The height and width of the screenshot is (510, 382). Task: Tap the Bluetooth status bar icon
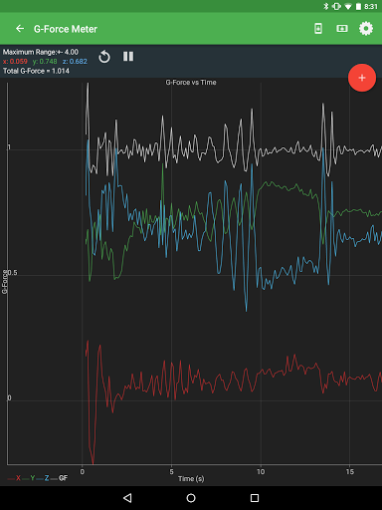tap(326, 6)
